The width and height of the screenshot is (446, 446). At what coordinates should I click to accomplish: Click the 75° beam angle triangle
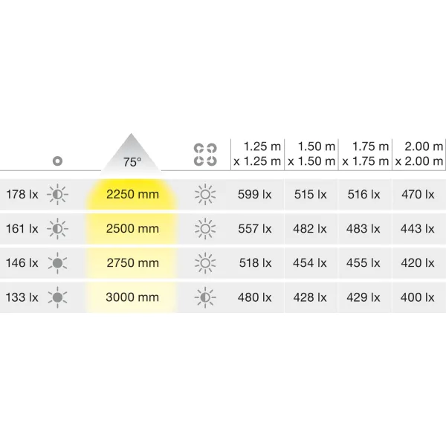131,152
